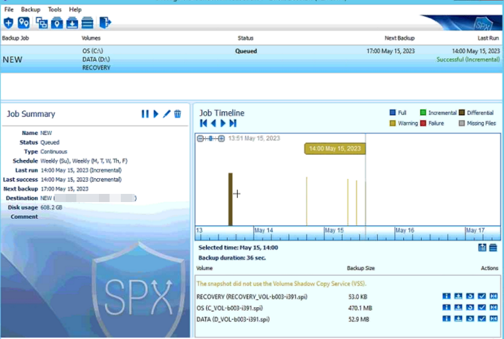Show info for DATA D_VOL backup
The image size is (504, 339).
(x=446, y=319)
